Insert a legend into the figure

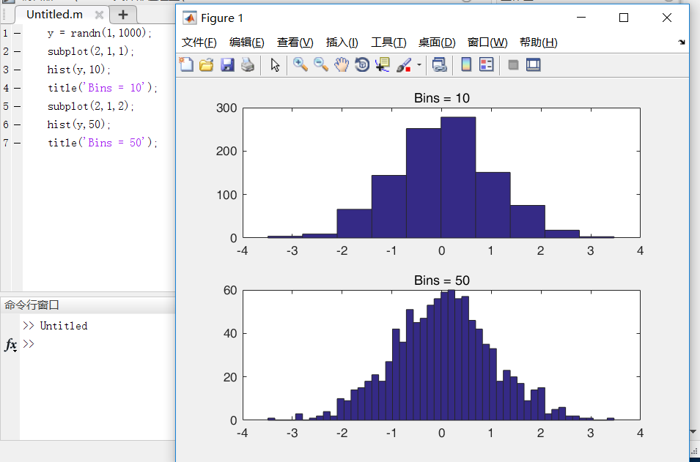coord(486,64)
